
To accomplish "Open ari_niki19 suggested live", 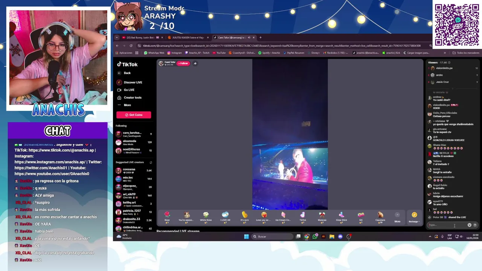I will [134, 195].
